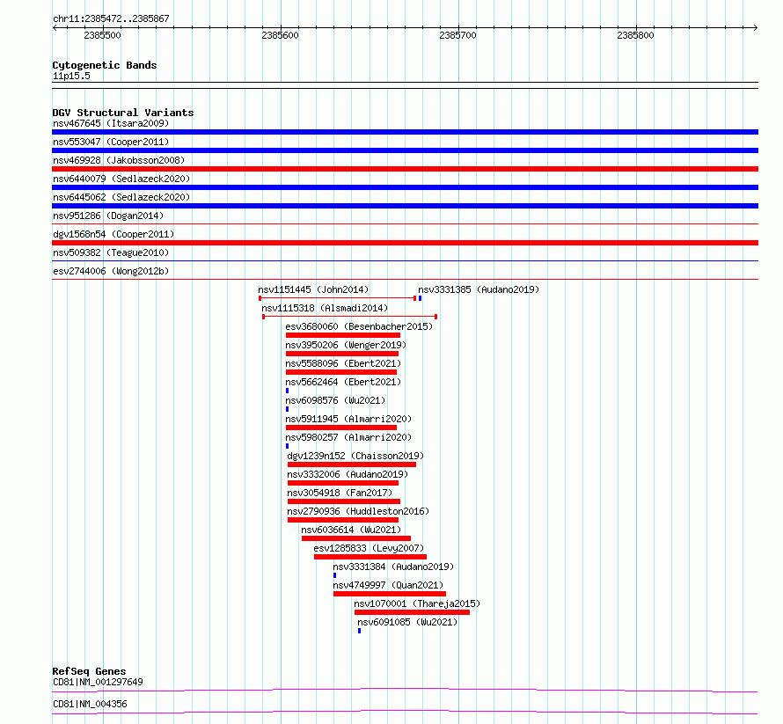
Task: Click the red bar under esv3680060
Action: (343, 335)
